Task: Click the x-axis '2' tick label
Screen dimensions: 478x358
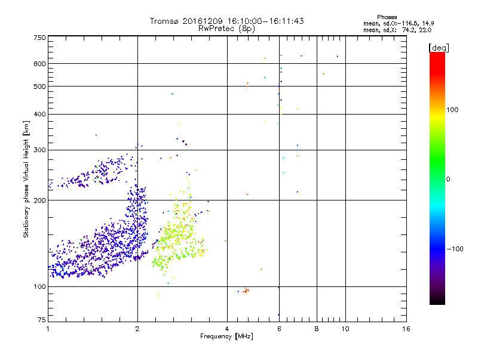Action: point(137,329)
